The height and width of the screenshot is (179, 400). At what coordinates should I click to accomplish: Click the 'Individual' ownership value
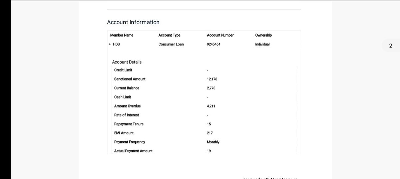click(x=262, y=44)
